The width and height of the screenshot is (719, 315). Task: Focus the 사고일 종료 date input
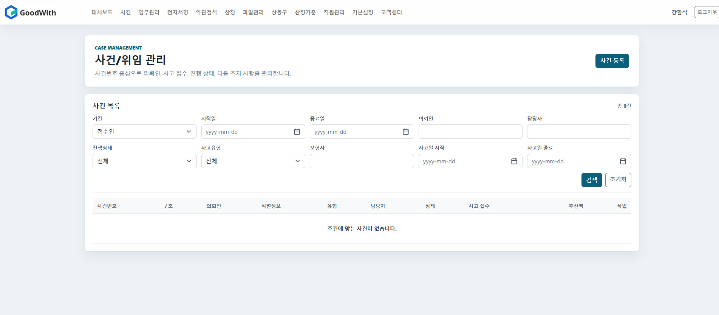point(579,161)
